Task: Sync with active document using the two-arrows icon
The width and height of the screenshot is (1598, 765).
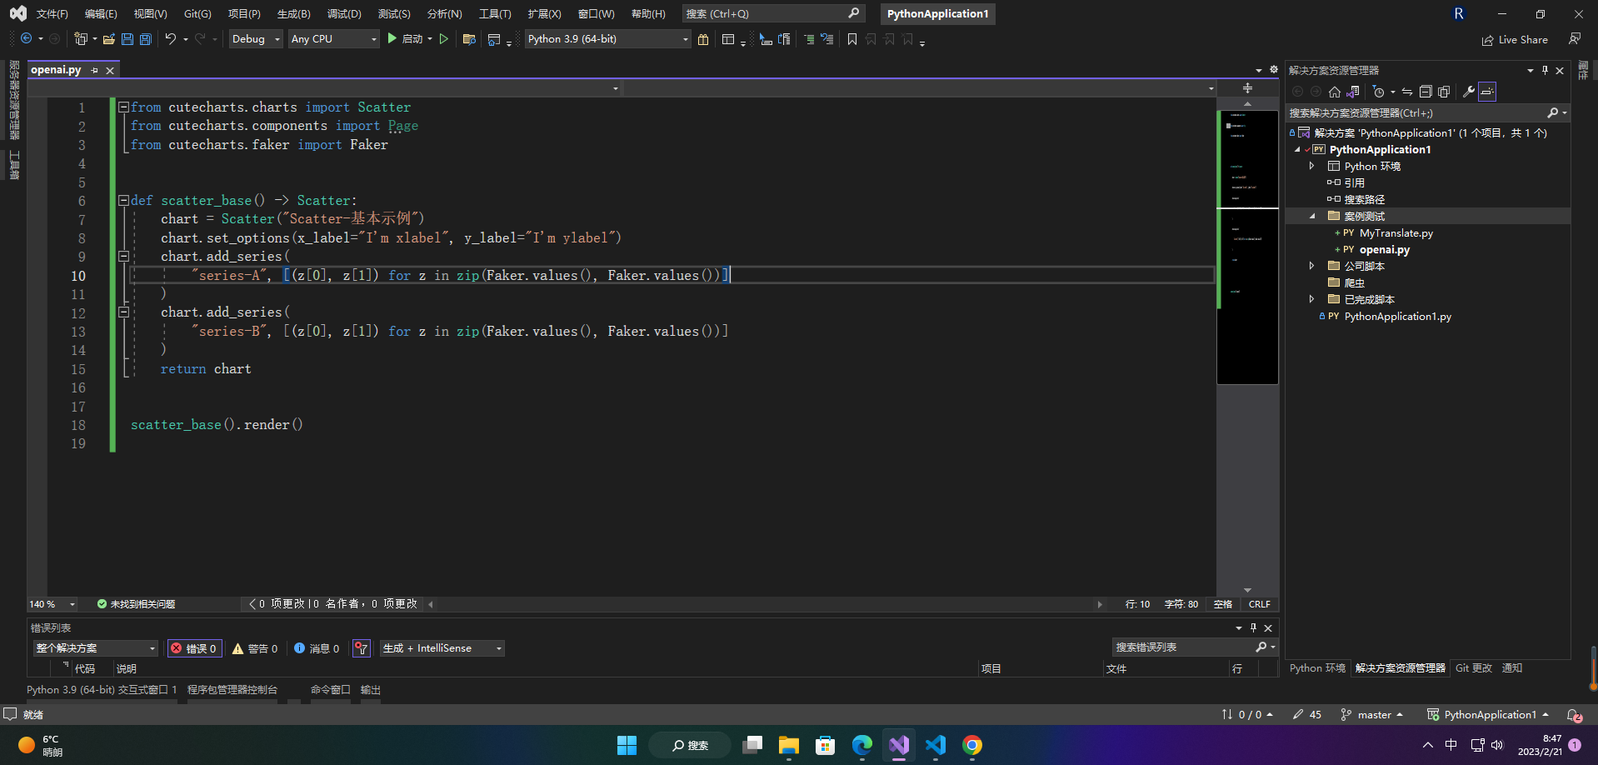Action: [x=1407, y=92]
